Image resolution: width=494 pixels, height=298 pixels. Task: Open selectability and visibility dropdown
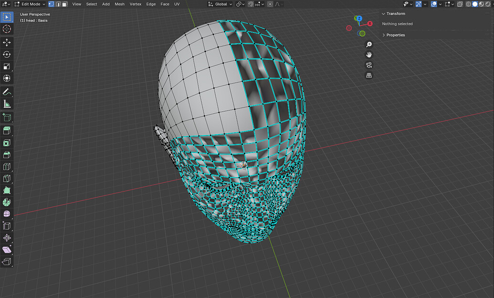(x=408, y=4)
